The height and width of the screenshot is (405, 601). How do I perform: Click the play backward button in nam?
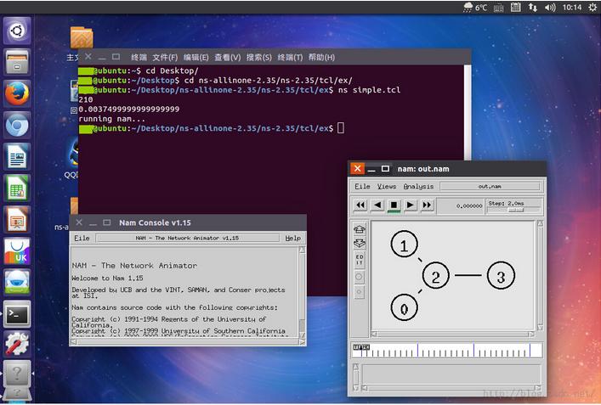point(377,205)
